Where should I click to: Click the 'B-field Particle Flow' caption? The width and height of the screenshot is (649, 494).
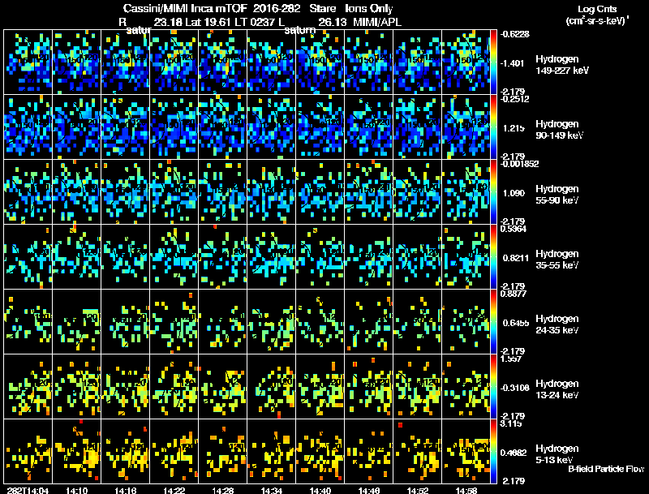606,469
